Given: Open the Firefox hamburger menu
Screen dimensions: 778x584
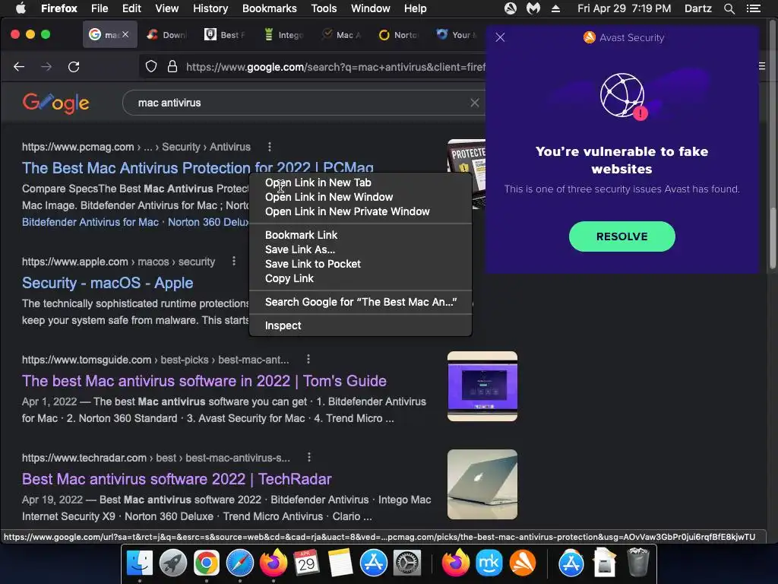Looking at the screenshot, I should pos(761,66).
